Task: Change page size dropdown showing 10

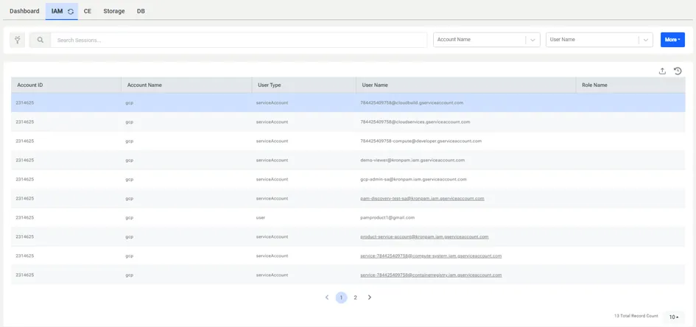Action: coord(674,317)
